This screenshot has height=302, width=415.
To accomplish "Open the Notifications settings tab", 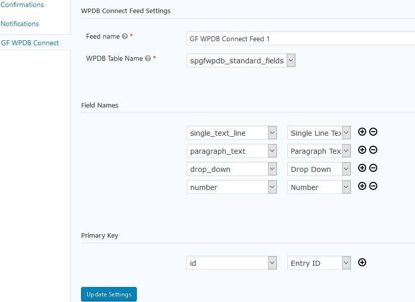I will click(20, 24).
